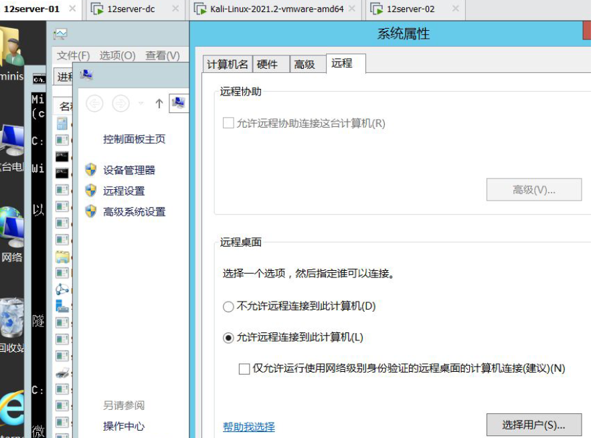Open the 选项(O) menu in Task Manager
The width and height of the screenshot is (597, 438).
[117, 56]
